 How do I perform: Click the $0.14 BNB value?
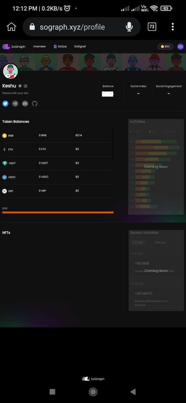coord(79,135)
